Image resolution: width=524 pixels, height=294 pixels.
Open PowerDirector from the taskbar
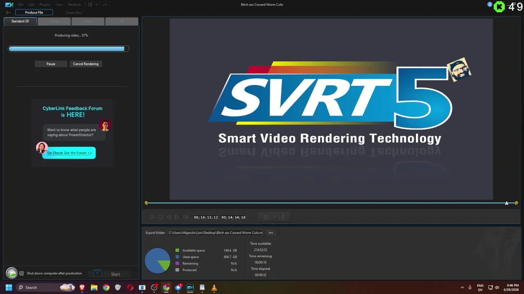190,287
